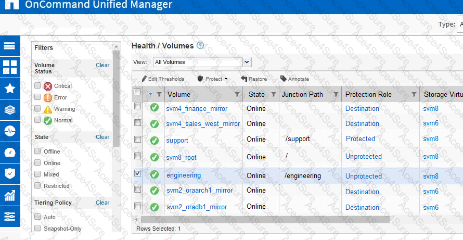Enable the Critical volume status filter

tap(37, 86)
